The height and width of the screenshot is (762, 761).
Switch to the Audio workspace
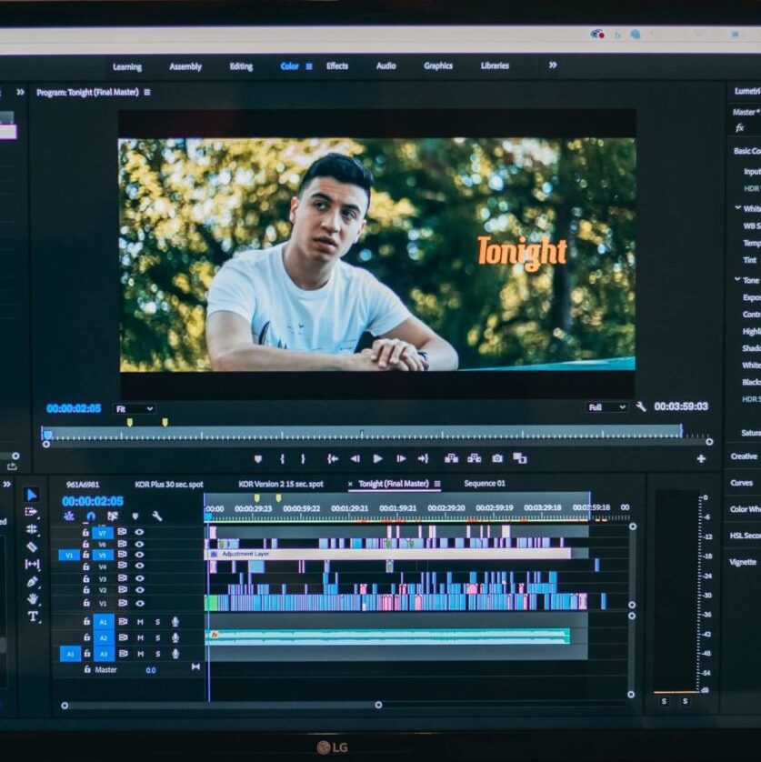[386, 66]
